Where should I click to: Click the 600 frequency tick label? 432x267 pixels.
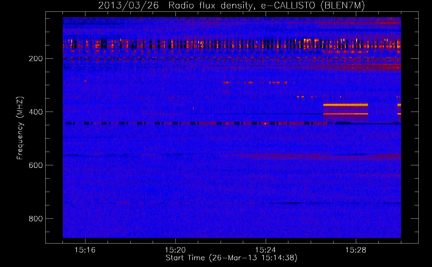pos(36,166)
